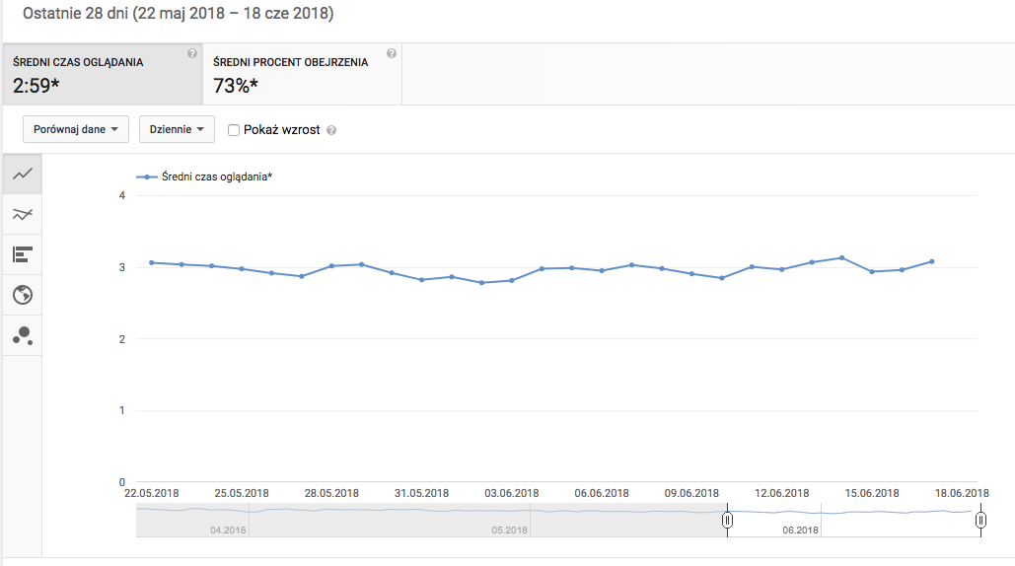Click the 25.05.2018 axis date label

242,493
